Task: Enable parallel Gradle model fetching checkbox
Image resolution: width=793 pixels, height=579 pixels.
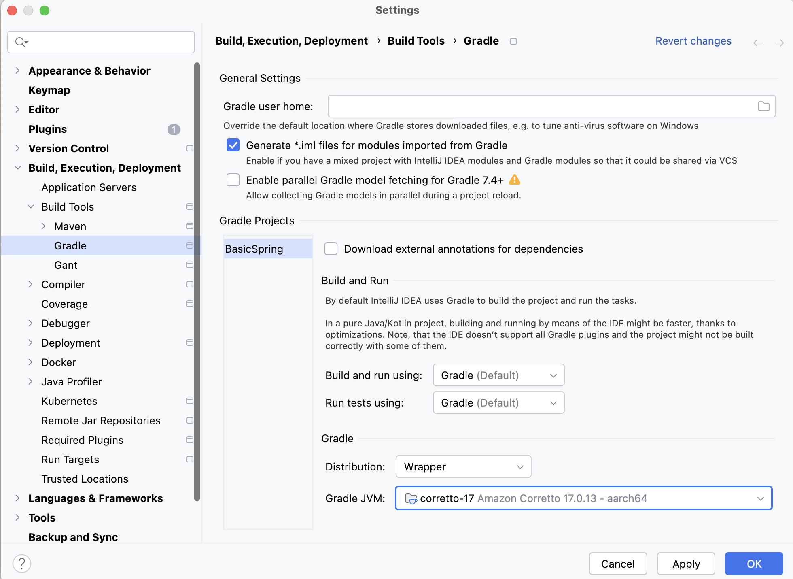Action: click(233, 180)
